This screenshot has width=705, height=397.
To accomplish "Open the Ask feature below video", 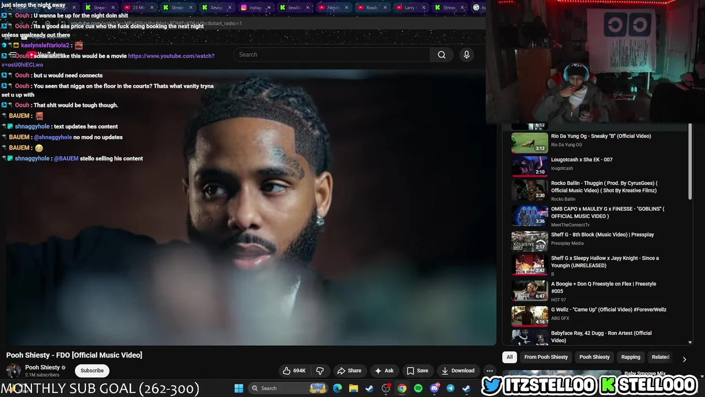I will pyautogui.click(x=384, y=371).
